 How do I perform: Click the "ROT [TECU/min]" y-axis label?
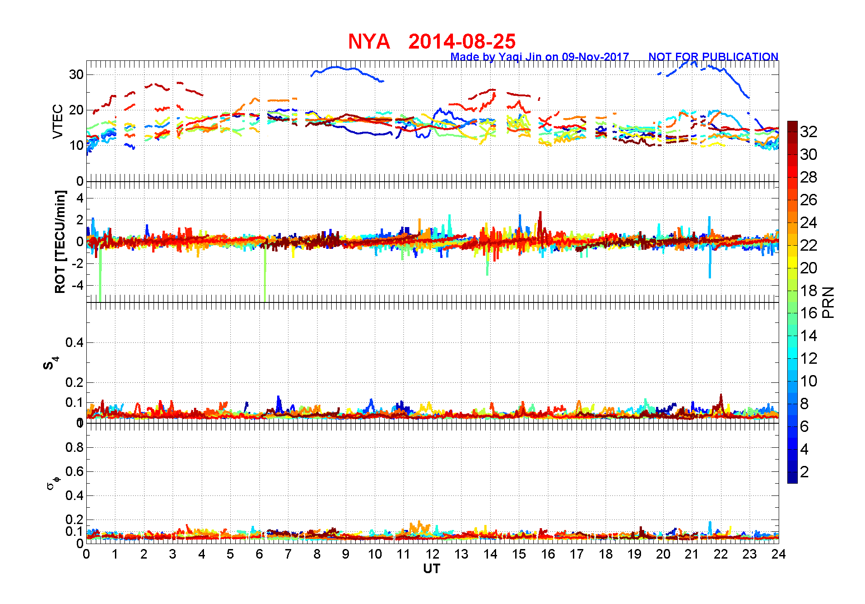point(60,242)
